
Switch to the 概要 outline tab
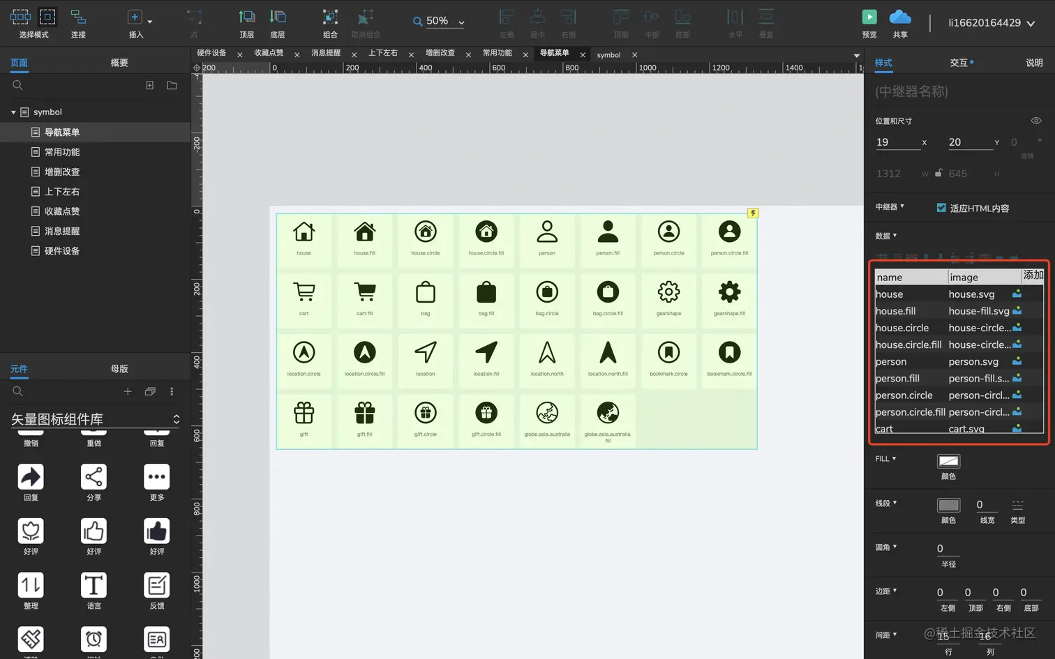point(119,63)
